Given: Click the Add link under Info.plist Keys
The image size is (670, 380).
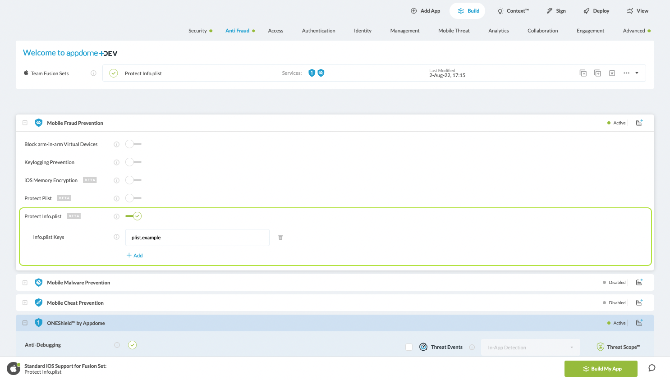Looking at the screenshot, I should [x=135, y=256].
